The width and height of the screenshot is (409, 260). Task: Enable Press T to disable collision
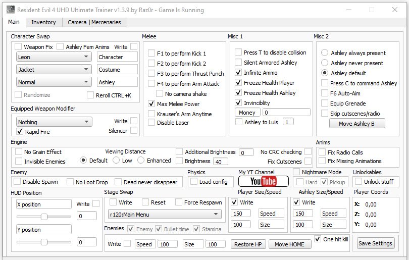[x=238, y=52]
